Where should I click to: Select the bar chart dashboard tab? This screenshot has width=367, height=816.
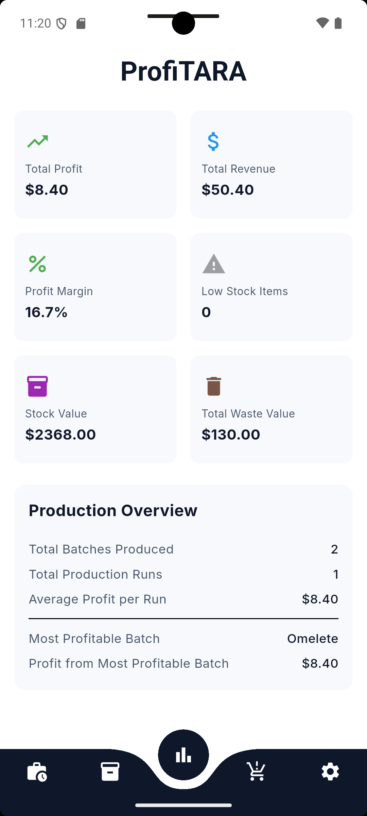point(183,755)
